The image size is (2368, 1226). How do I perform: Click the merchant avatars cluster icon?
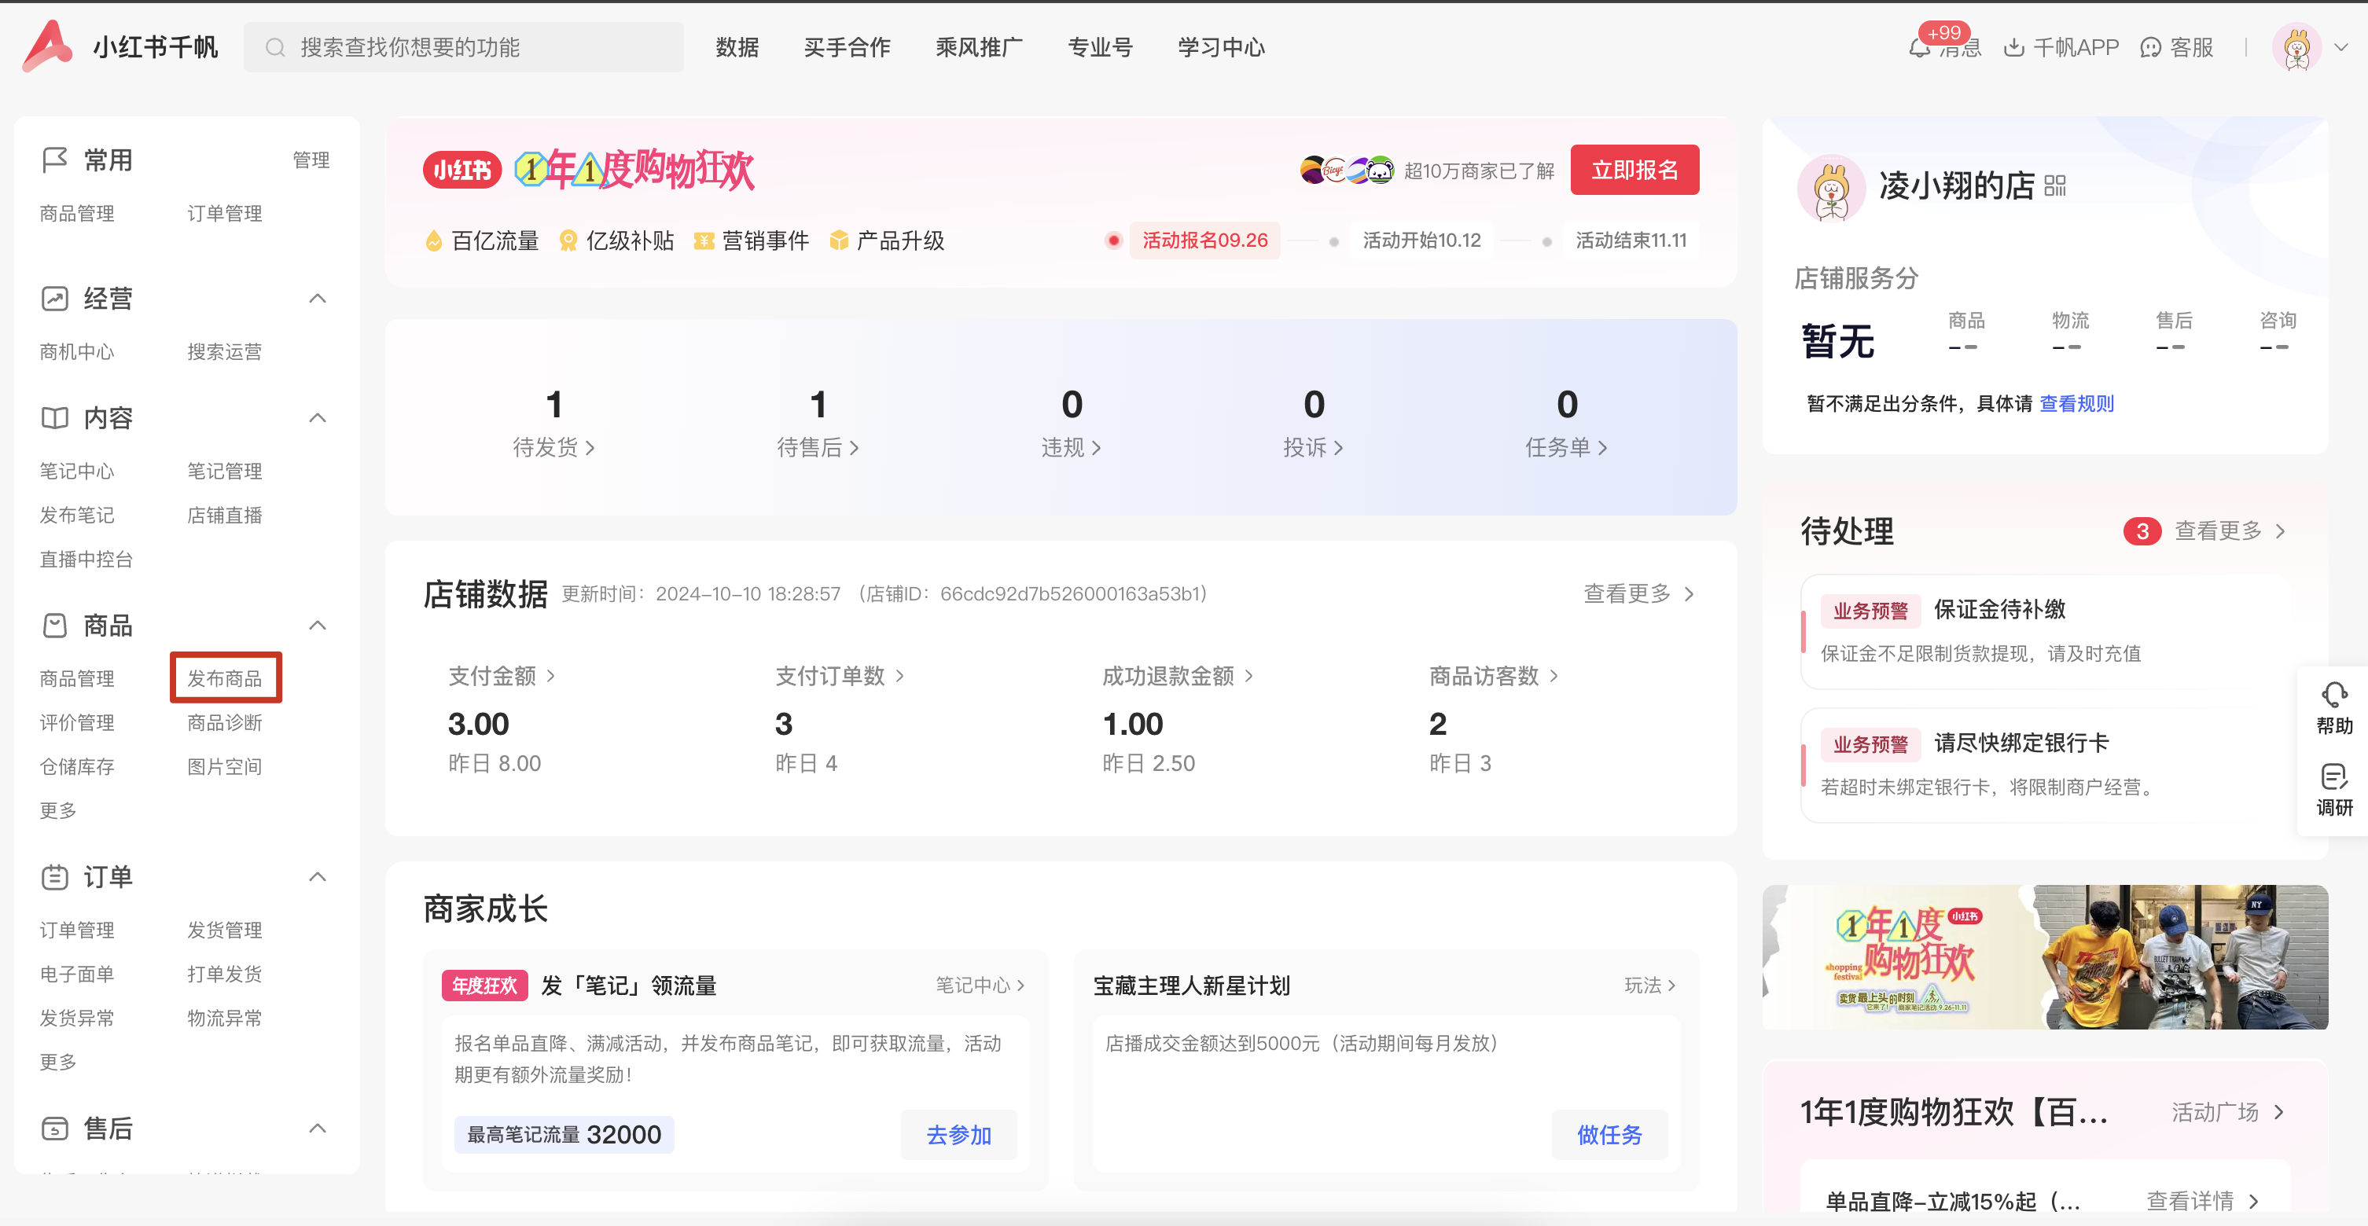[1347, 170]
